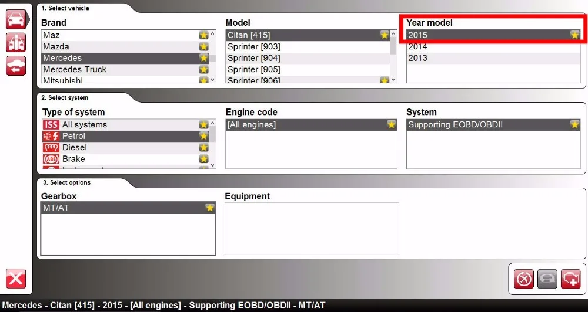This screenshot has width=588, height=312.
Task: Select Maz in Brand list
Action: pos(125,35)
